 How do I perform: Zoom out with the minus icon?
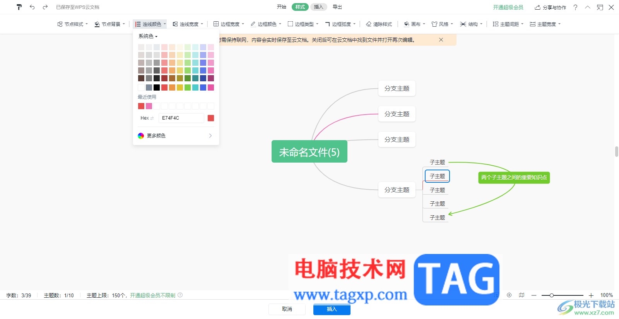coord(534,295)
